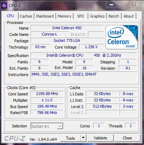Click the Validate button
This screenshot has width=144, height=145.
pyautogui.click(x=100, y=138)
